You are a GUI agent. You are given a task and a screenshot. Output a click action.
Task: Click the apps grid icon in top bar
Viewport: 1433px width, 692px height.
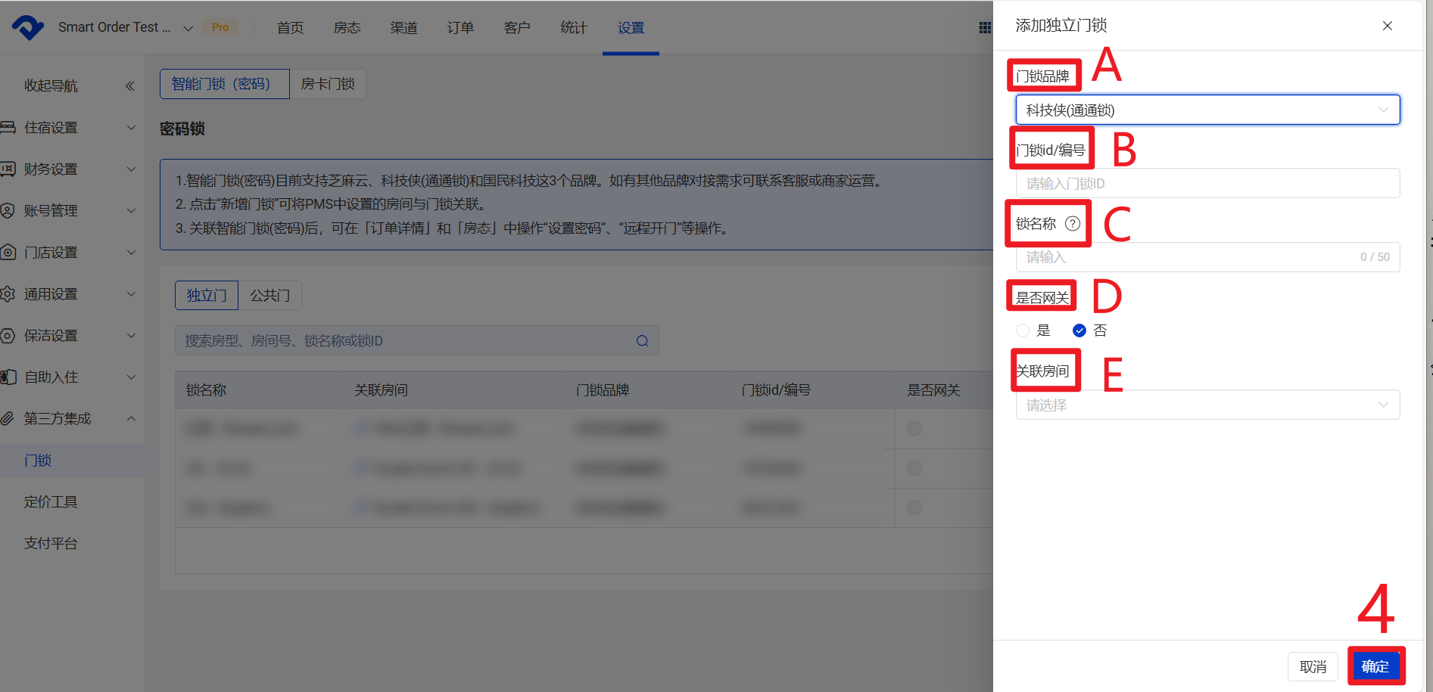984,28
